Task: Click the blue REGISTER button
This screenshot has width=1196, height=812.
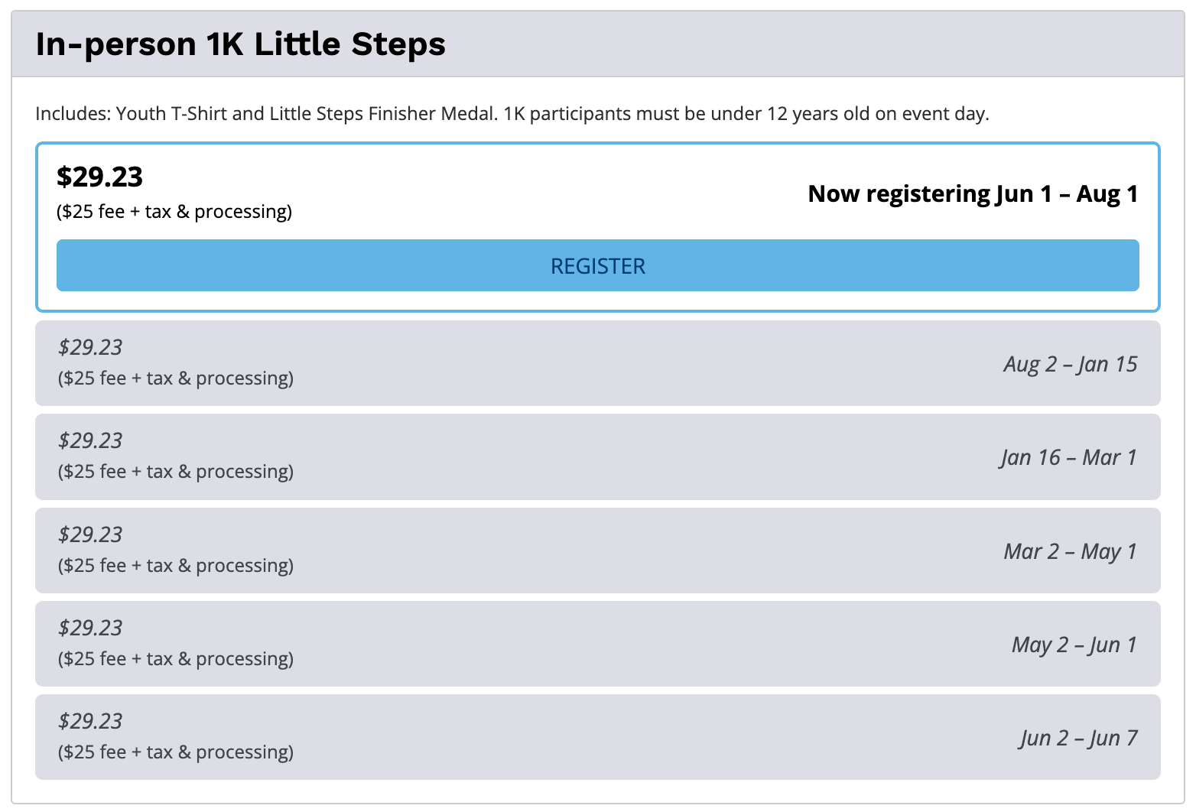Action: (597, 265)
